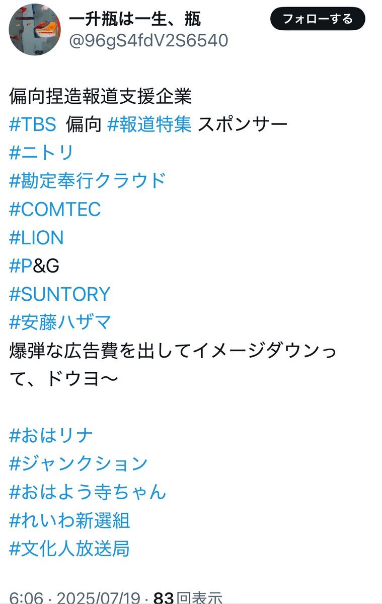Open the #おはリナ hashtag
Image resolution: width=382 pixels, height=604 pixels.
coord(51,436)
